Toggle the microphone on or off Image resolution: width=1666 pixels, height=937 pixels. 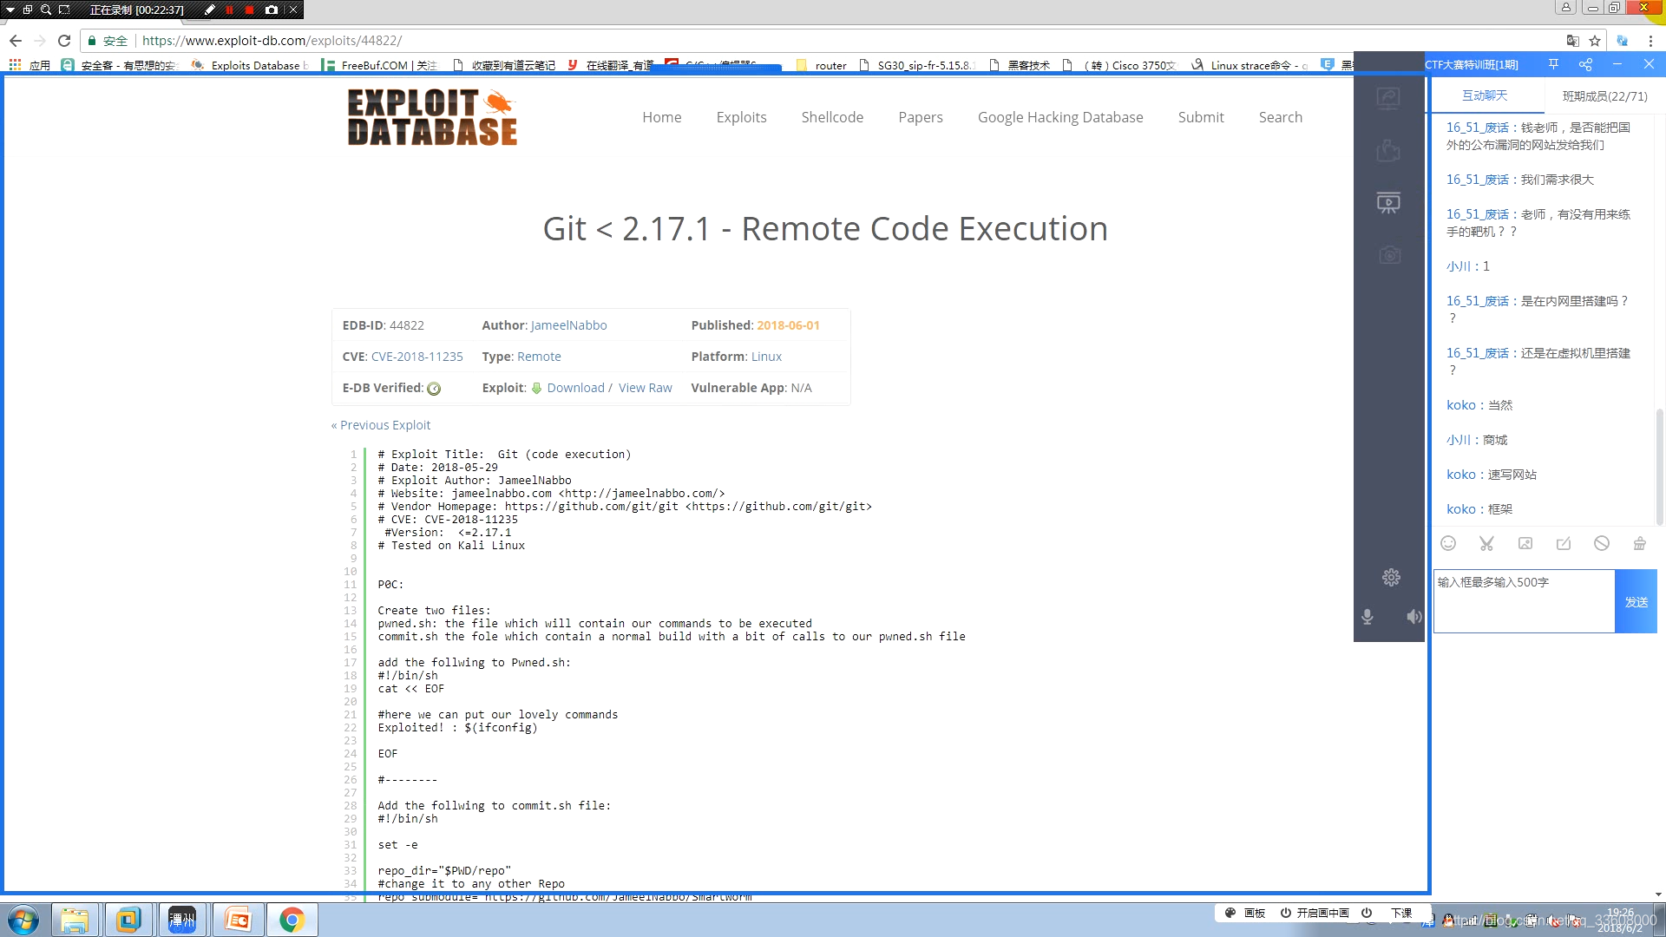(x=1368, y=617)
